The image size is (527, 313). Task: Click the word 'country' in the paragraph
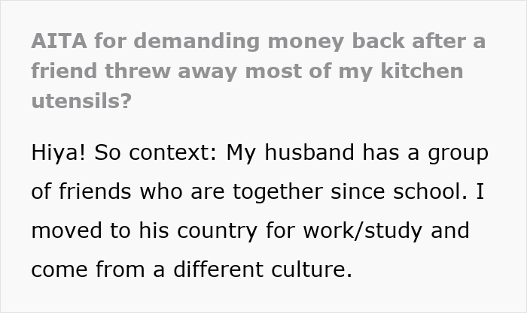[217, 231]
